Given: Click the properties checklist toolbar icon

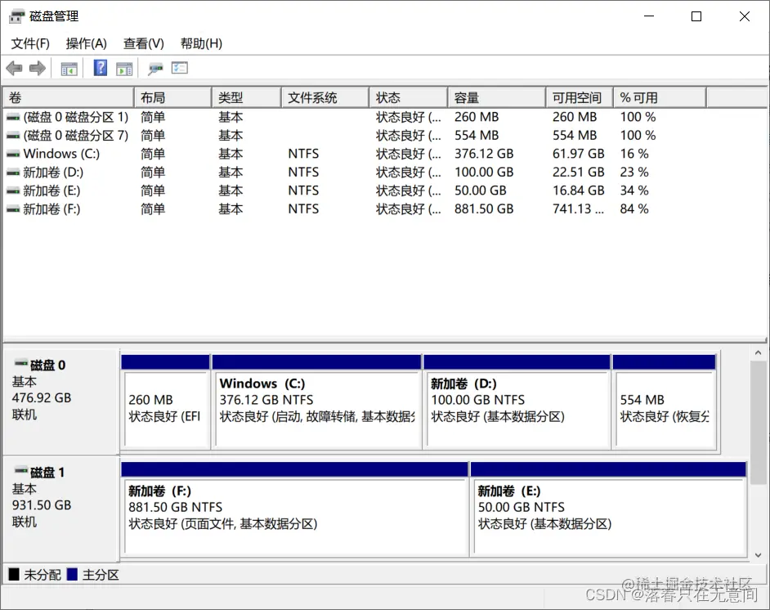Looking at the screenshot, I should coord(181,69).
